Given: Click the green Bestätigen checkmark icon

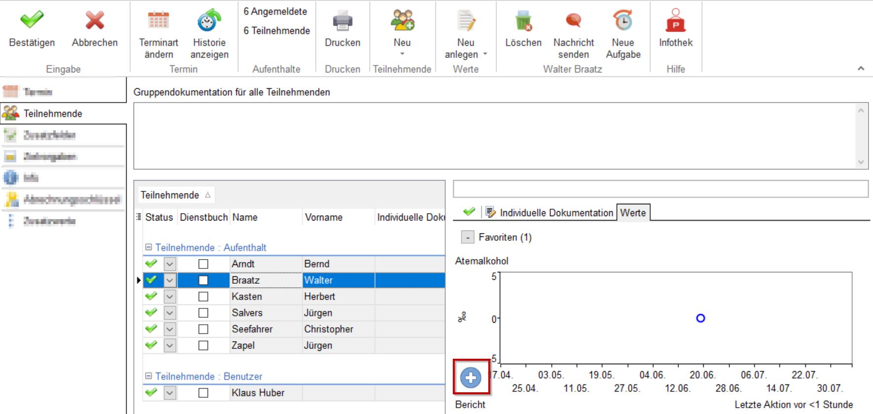Looking at the screenshot, I should pyautogui.click(x=32, y=21).
